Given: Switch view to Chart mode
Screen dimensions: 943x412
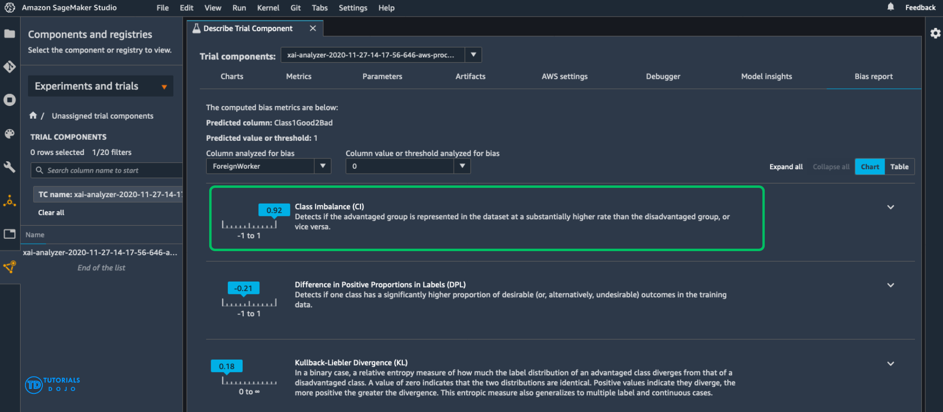Looking at the screenshot, I should click(x=869, y=167).
